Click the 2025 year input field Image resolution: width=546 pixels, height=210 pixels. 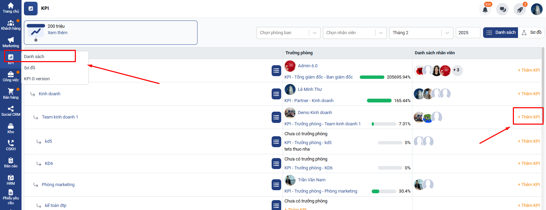click(468, 33)
